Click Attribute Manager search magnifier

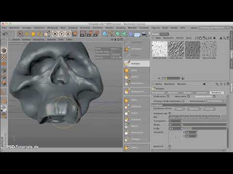pyautogui.click(x=216, y=84)
